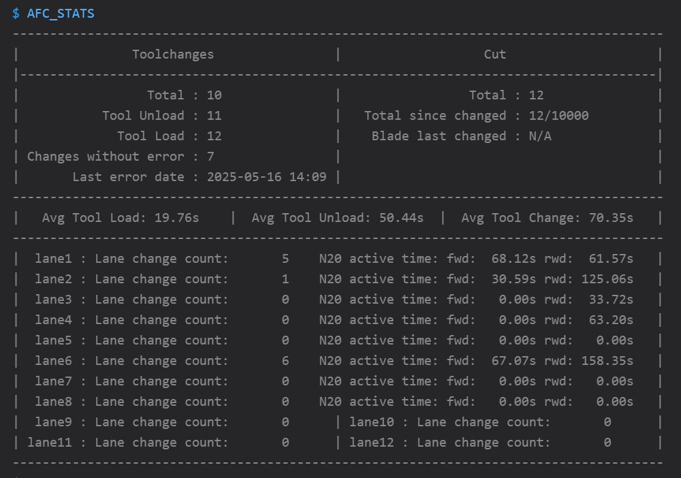Click the Avg Tool Load 19.76s value
The width and height of the screenshot is (681, 478).
(x=180, y=218)
